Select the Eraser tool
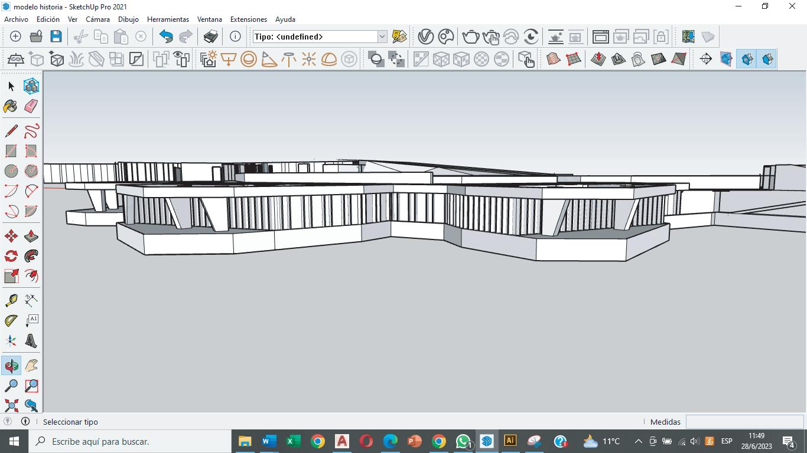Viewport: 807px width, 453px height. click(31, 106)
